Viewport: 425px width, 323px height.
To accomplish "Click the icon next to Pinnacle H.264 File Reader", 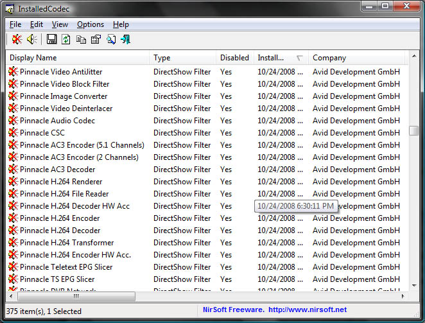I will (13, 194).
